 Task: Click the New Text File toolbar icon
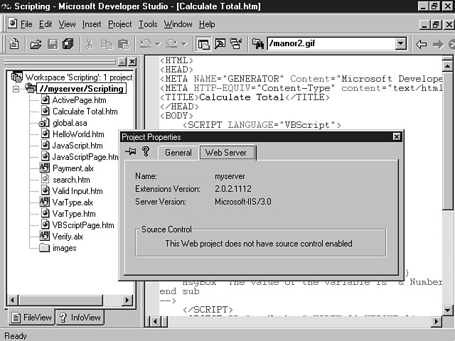(x=14, y=44)
